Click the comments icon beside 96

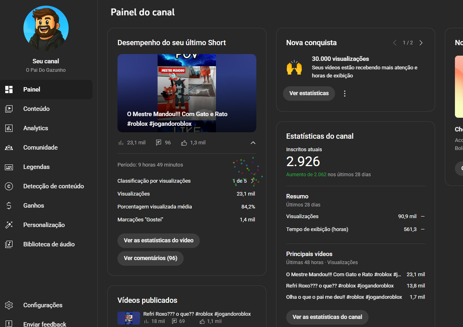click(159, 143)
